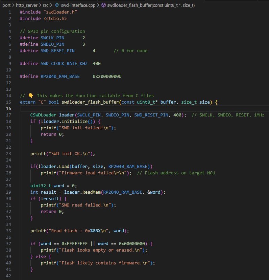Click 'return 0;' on line 20
This screenshot has width=269, height=280.
52,134
